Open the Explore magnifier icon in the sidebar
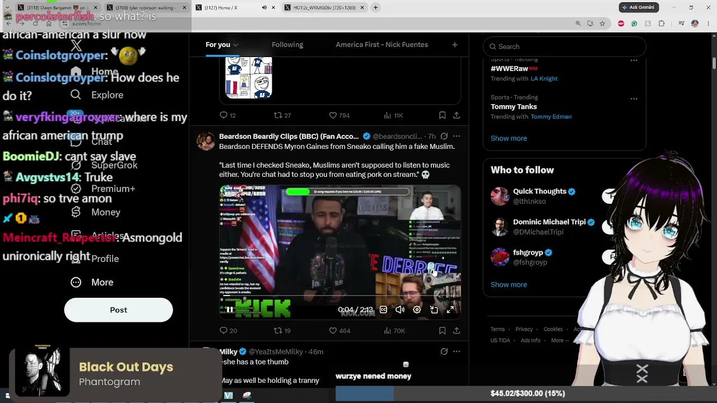717x403 pixels. [x=76, y=95]
